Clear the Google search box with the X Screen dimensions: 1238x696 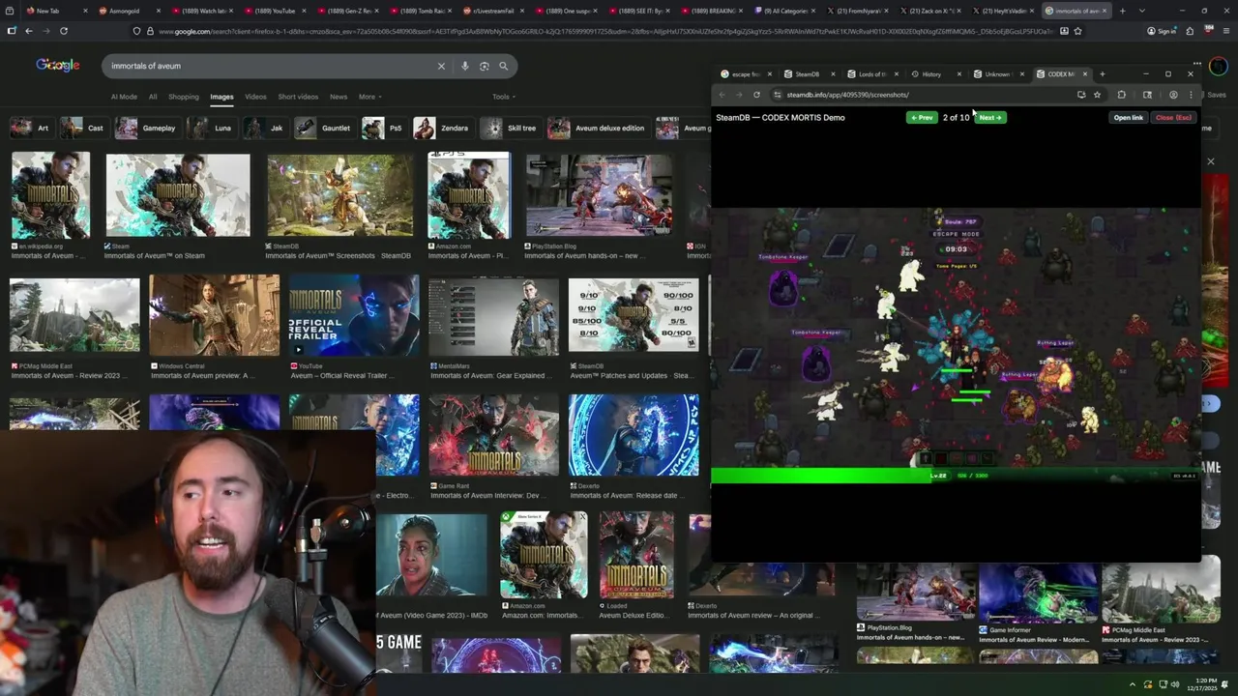pyautogui.click(x=441, y=66)
